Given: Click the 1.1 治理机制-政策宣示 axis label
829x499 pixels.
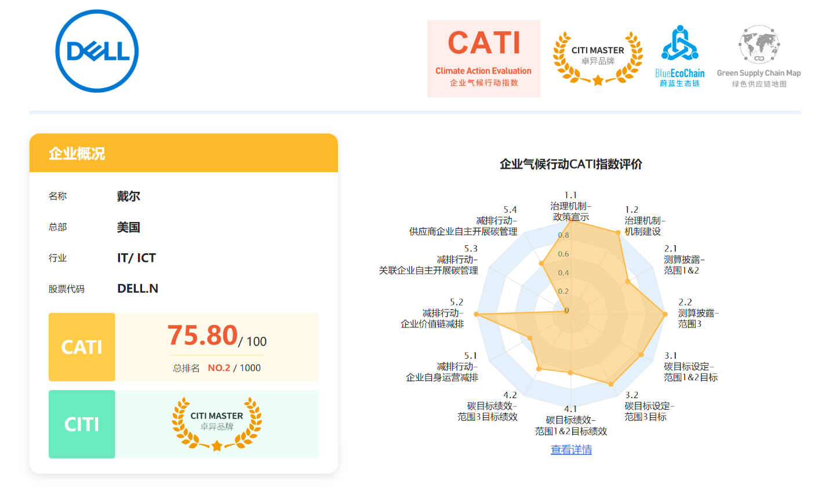Looking at the screenshot, I should (570, 206).
